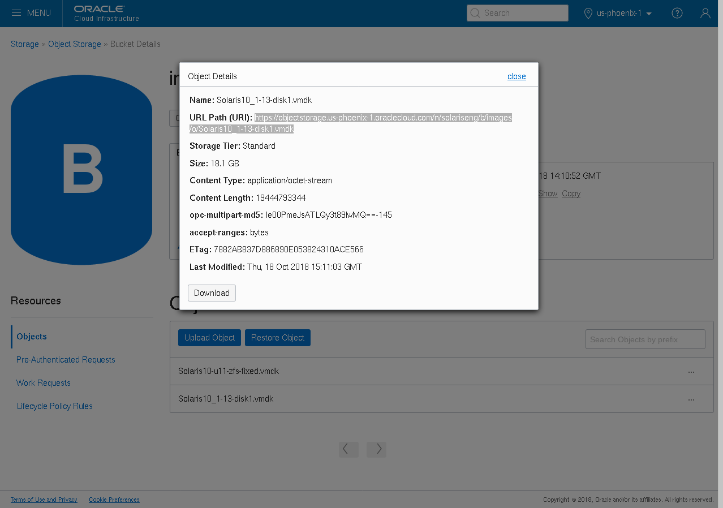This screenshot has width=723, height=508.
Task: Click the top Search field
Action: (x=518, y=13)
